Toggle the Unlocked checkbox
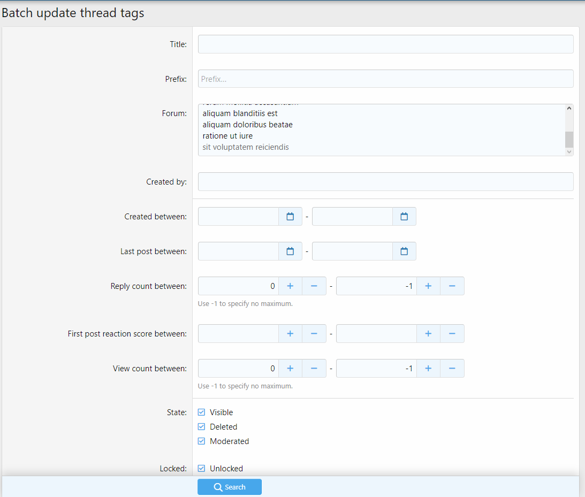Screen dimensions: 585x497 tap(202, 469)
